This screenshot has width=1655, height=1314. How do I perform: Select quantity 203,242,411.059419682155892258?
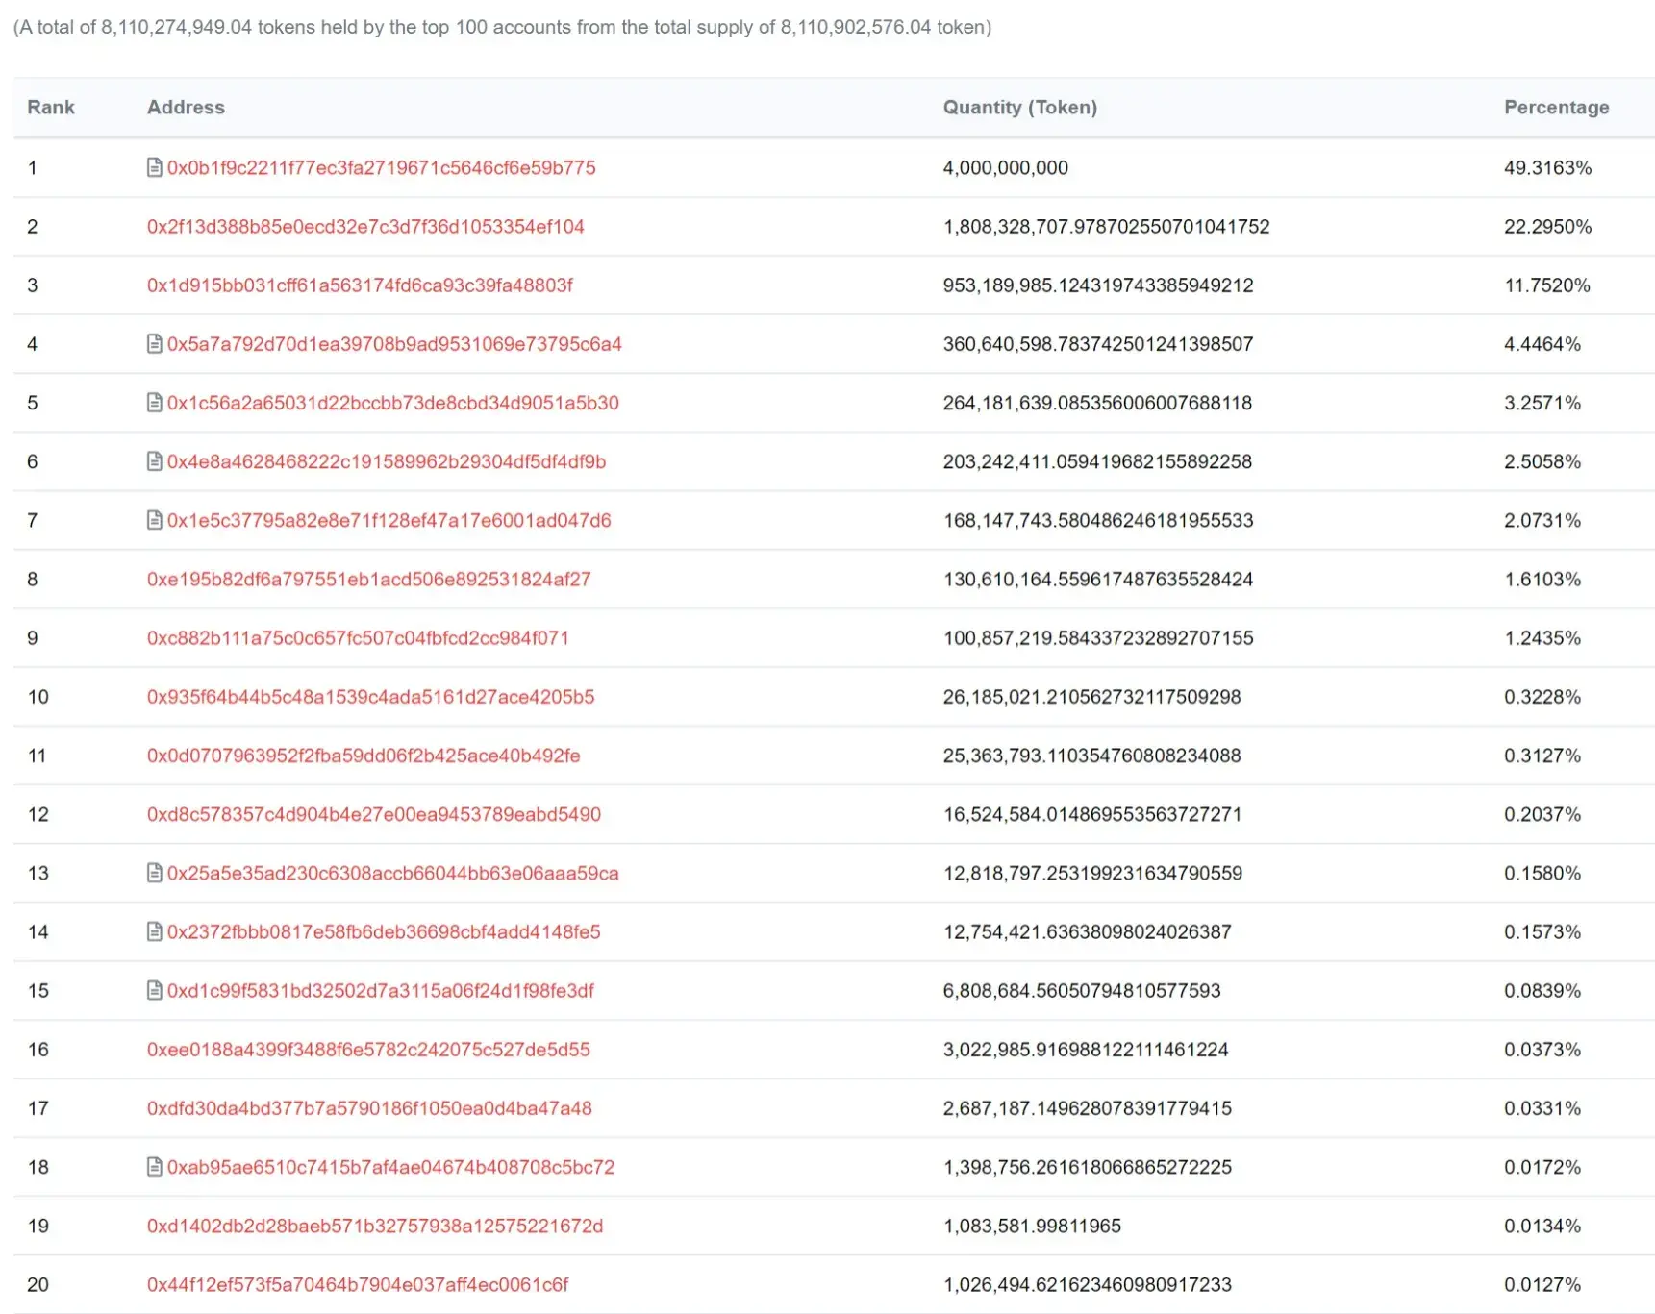(1098, 461)
